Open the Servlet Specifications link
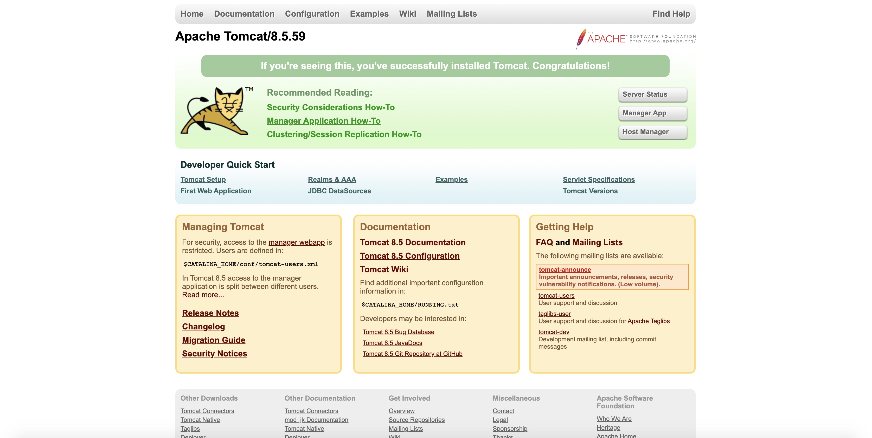This screenshot has width=872, height=438. [x=599, y=180]
